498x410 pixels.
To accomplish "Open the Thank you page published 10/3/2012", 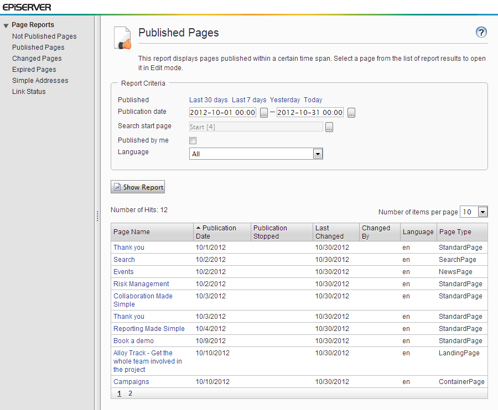I will click(x=129, y=317).
